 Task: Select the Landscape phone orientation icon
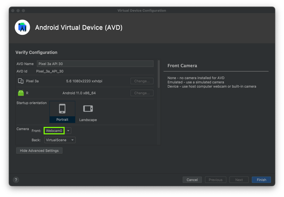(88, 109)
